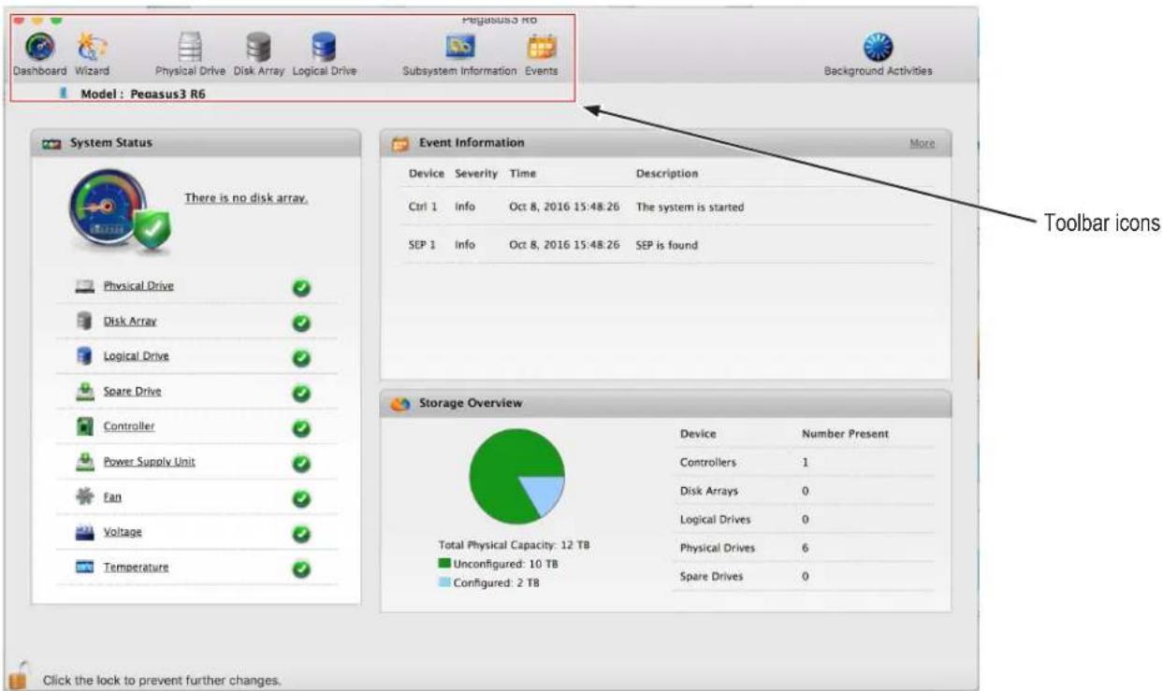
Task: Click the Spare Drive row icon
Action: pyautogui.click(x=85, y=391)
